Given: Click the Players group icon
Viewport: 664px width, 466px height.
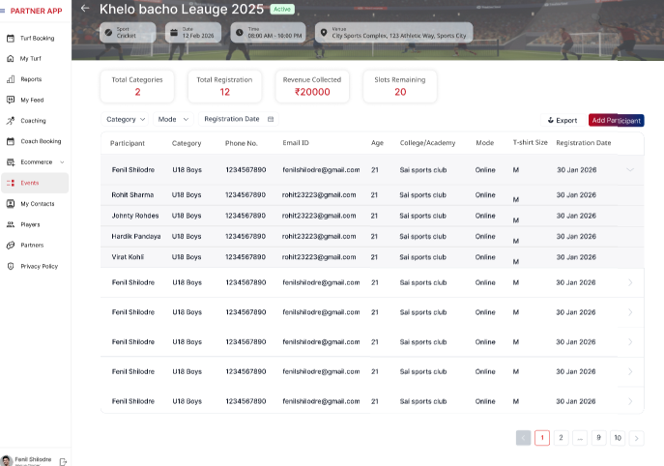Looking at the screenshot, I should coord(11,224).
